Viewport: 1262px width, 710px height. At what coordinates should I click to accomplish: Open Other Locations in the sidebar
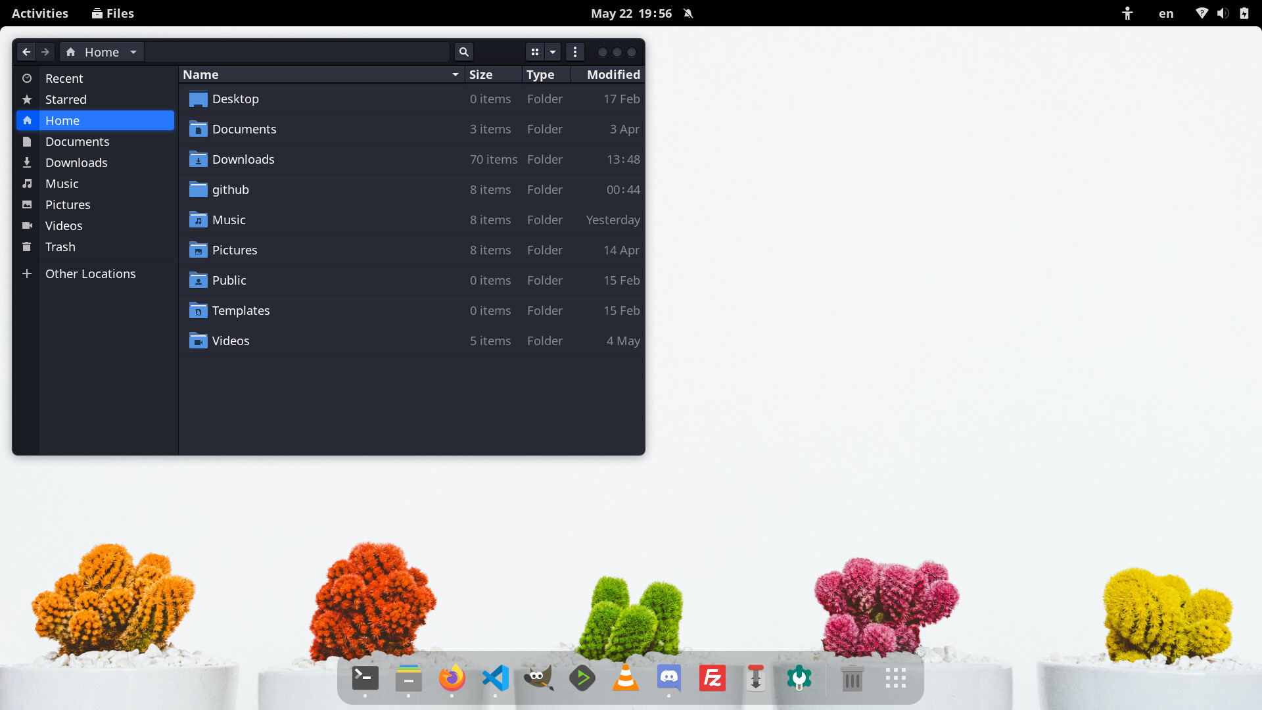click(x=95, y=273)
